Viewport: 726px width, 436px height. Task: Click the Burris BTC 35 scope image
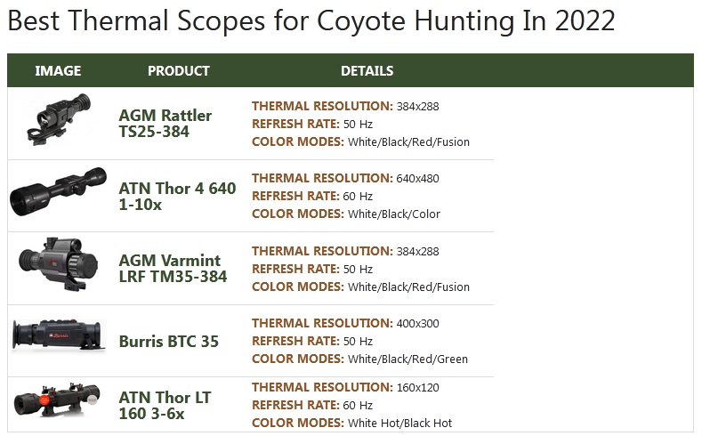point(58,336)
